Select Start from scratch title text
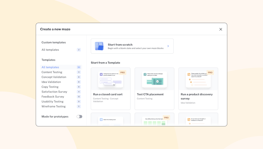The image size is (263, 149). (x=120, y=45)
